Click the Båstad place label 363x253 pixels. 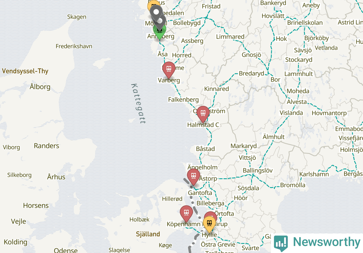[205, 149]
